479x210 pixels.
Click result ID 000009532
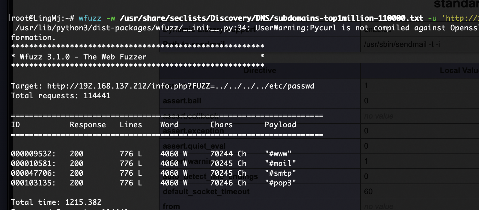[x=33, y=154]
